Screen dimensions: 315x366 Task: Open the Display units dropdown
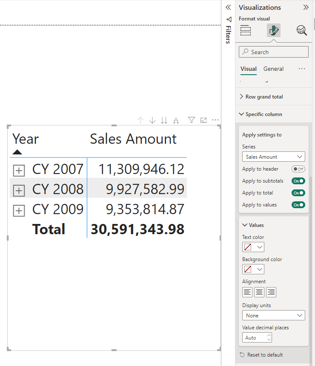click(273, 316)
